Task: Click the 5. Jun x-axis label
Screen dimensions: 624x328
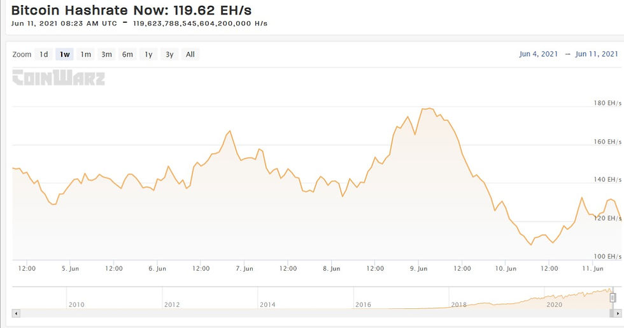Action: tap(70, 268)
